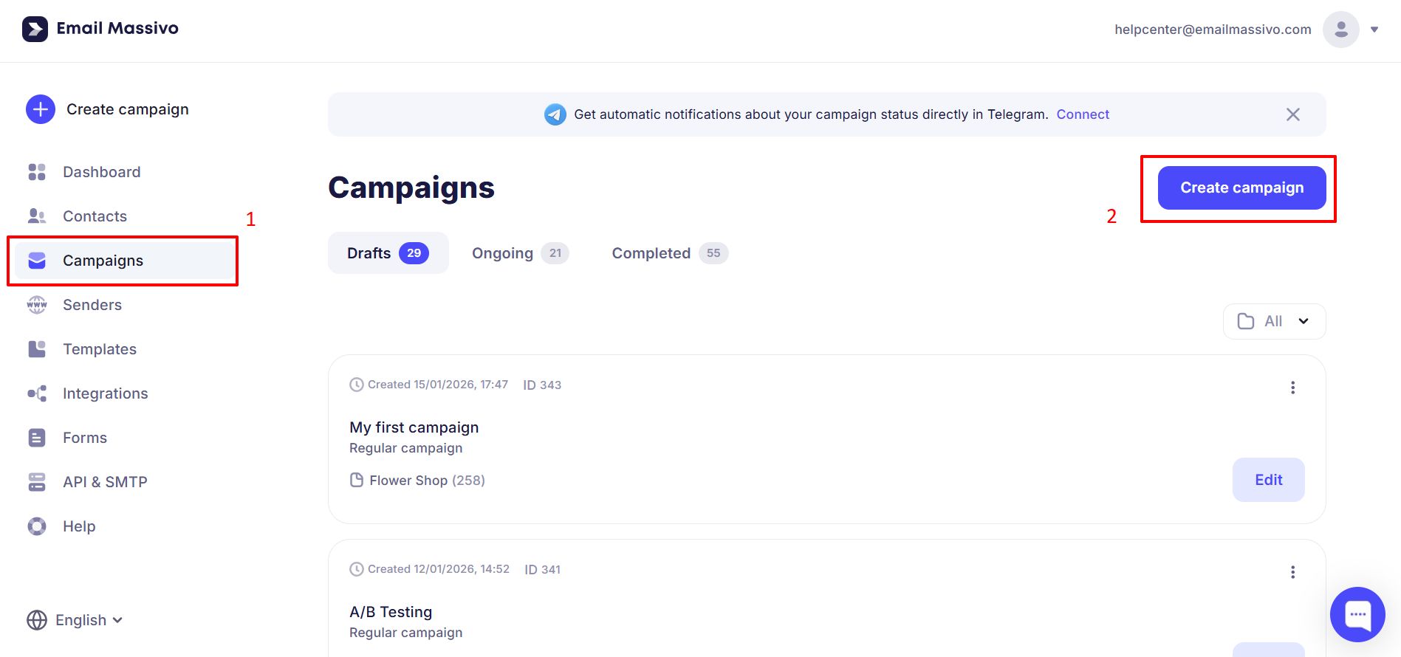Open API & SMTP server icon
The image size is (1401, 657).
click(x=37, y=482)
